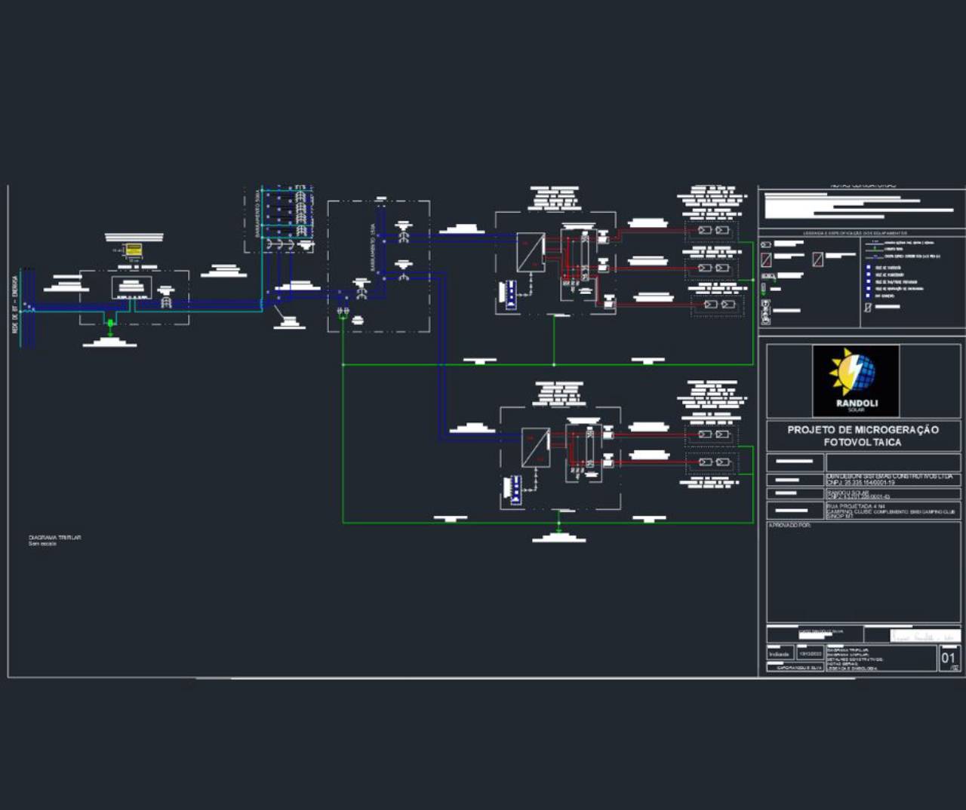
Task: Select the 'Indicada' scale cell
Action: tap(779, 654)
